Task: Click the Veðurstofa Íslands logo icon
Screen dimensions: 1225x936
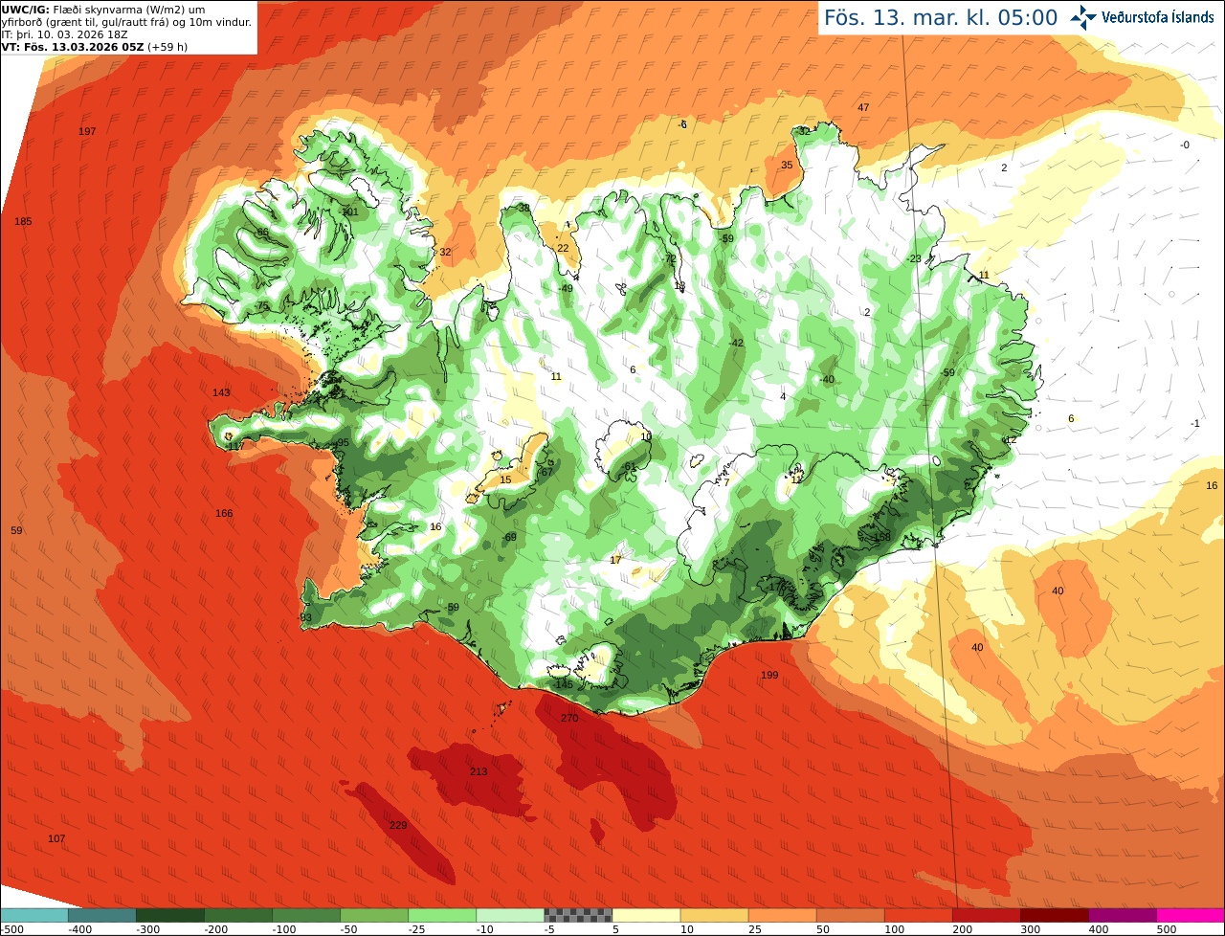Action: [1083, 16]
